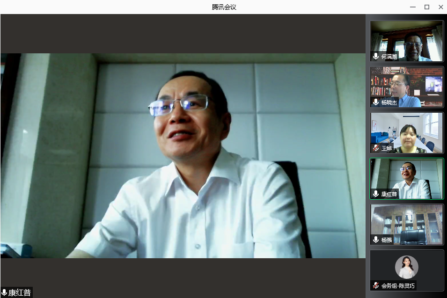Click the round profile avatar of 陈灵巧
This screenshot has height=298, width=447.
point(406,267)
